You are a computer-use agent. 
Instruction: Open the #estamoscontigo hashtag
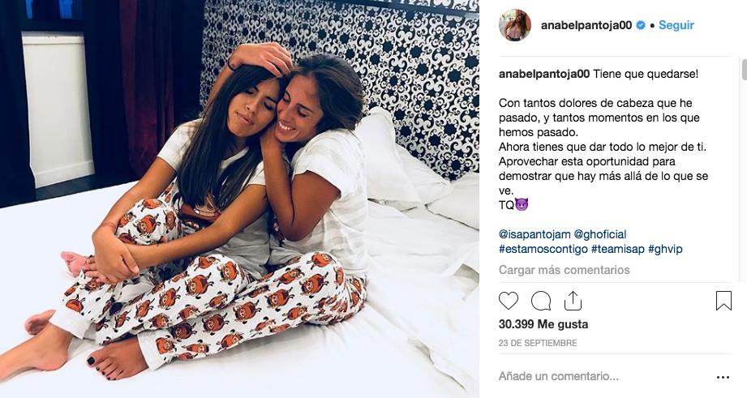tap(543, 249)
